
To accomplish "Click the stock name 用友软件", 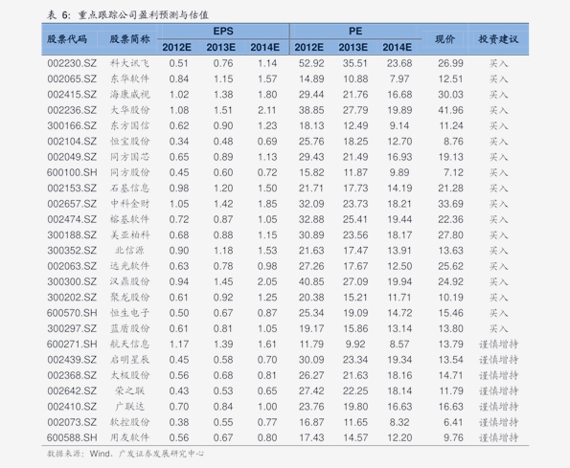I will (129, 437).
